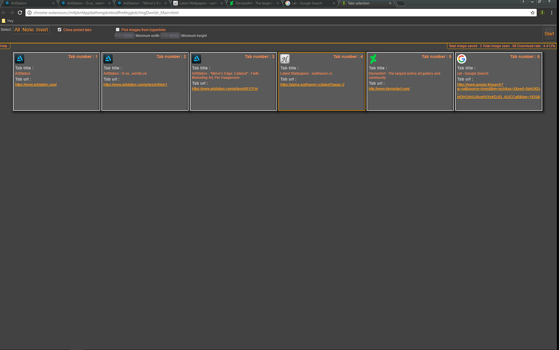The width and height of the screenshot is (560, 350).
Task: Open the alpha.wallhaven.cc latest page link
Action: (312, 84)
